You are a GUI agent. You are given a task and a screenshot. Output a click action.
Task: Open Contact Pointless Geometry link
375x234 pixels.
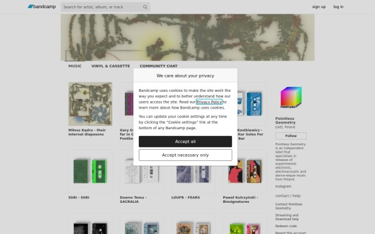(289, 206)
